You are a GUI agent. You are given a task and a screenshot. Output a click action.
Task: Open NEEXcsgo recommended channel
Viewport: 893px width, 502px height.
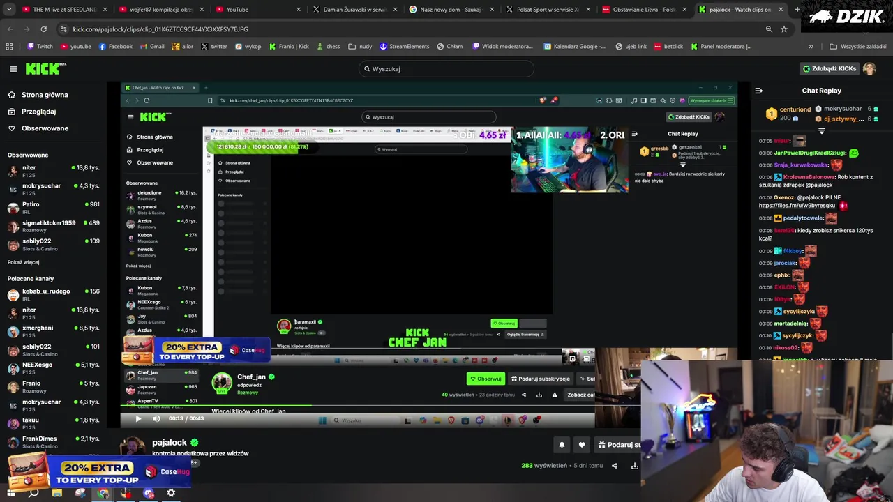[54, 368]
